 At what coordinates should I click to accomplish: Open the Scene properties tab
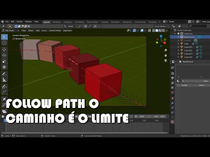[x=173, y=88]
